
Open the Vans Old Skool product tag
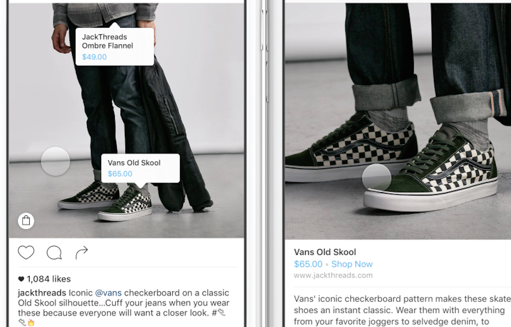point(140,168)
